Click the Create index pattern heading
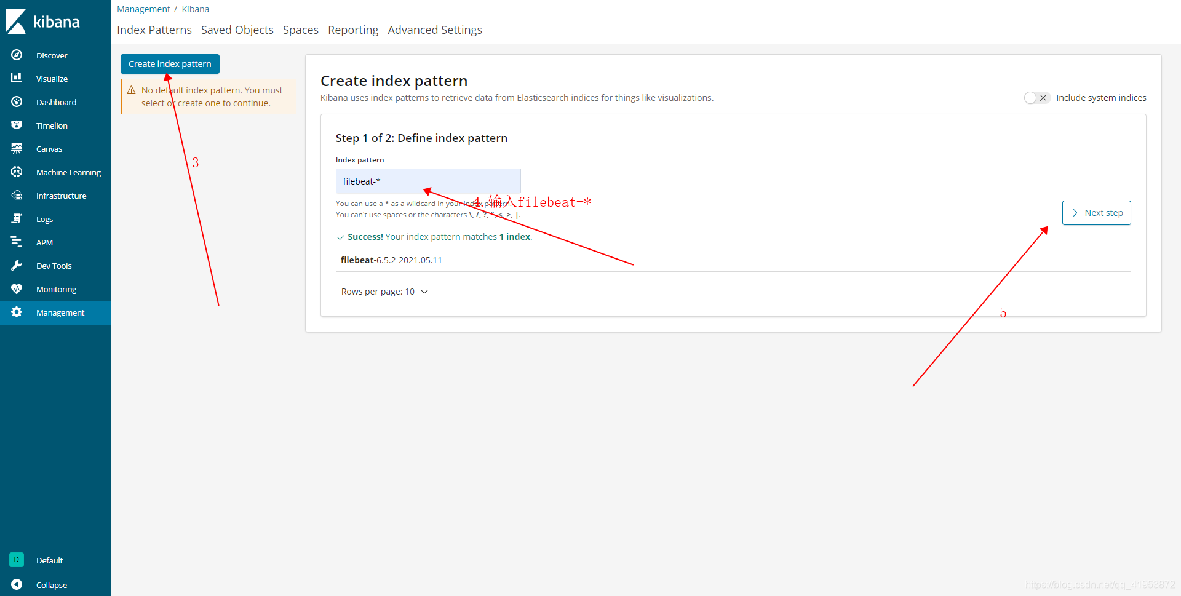The width and height of the screenshot is (1181, 596). pos(394,81)
